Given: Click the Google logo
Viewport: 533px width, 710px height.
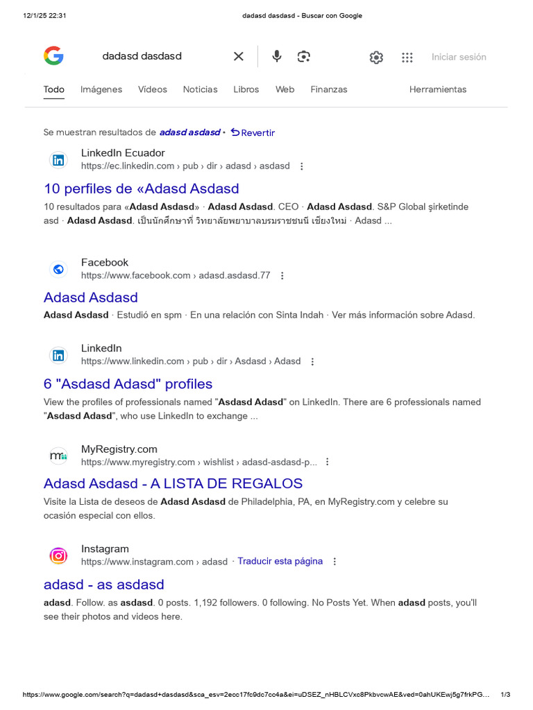Looking at the screenshot, I should click(x=53, y=56).
